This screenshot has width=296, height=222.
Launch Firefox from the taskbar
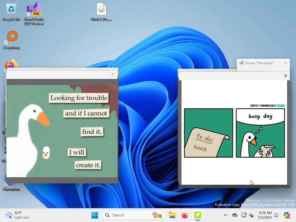click(x=185, y=215)
